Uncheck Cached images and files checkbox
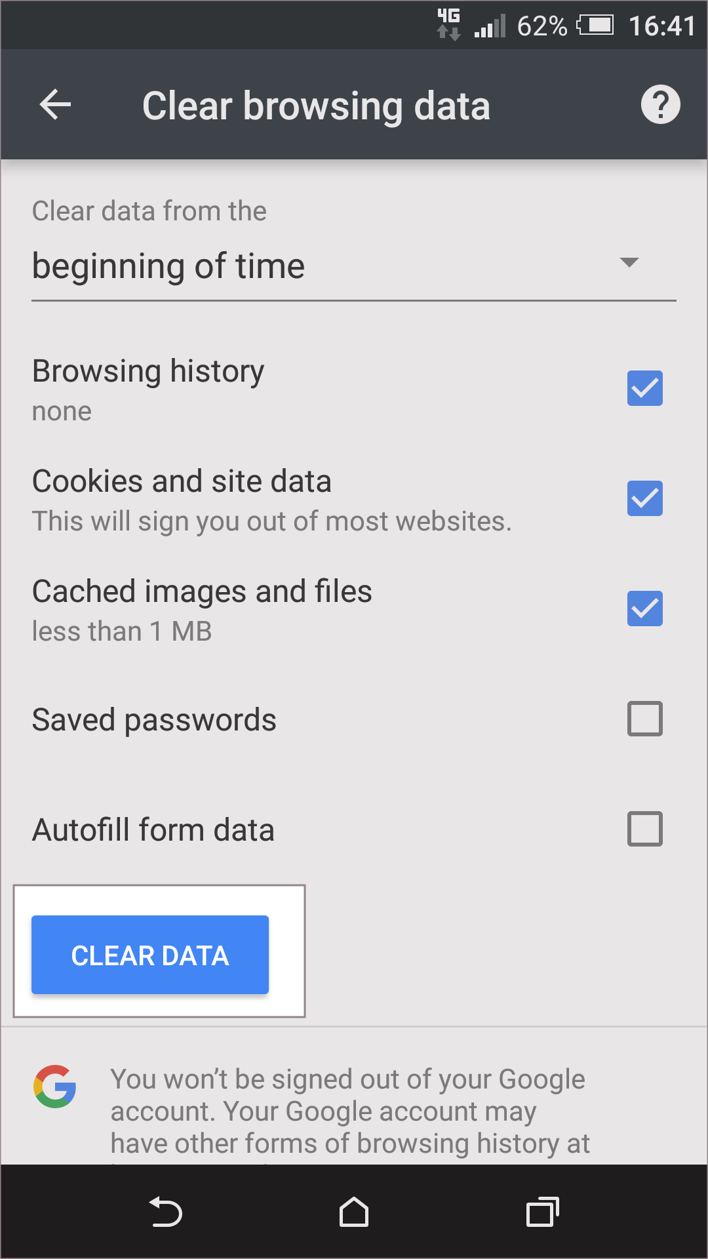 644,609
